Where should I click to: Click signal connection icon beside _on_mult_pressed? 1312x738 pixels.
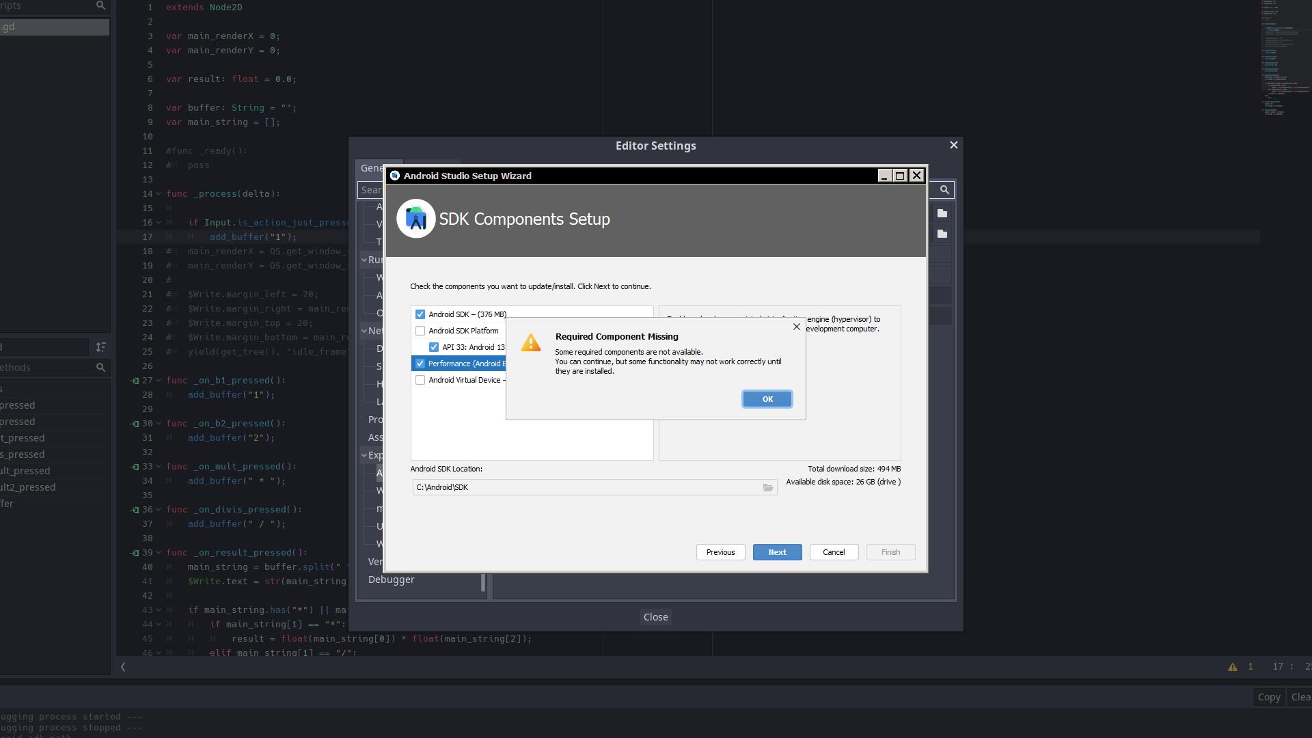[135, 467]
